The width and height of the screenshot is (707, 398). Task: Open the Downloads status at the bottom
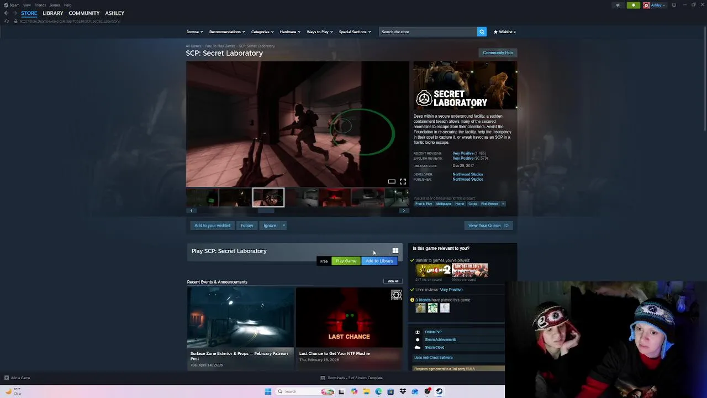pyautogui.click(x=351, y=378)
